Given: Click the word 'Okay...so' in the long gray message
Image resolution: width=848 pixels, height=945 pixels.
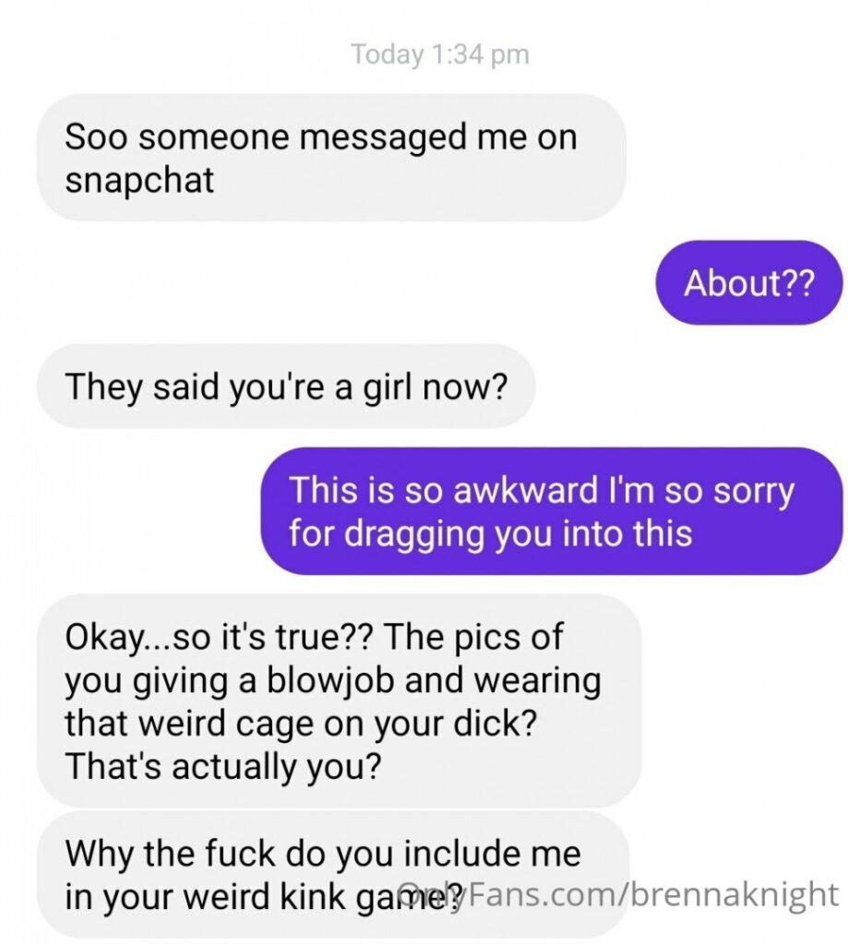Looking at the screenshot, I should [x=138, y=637].
